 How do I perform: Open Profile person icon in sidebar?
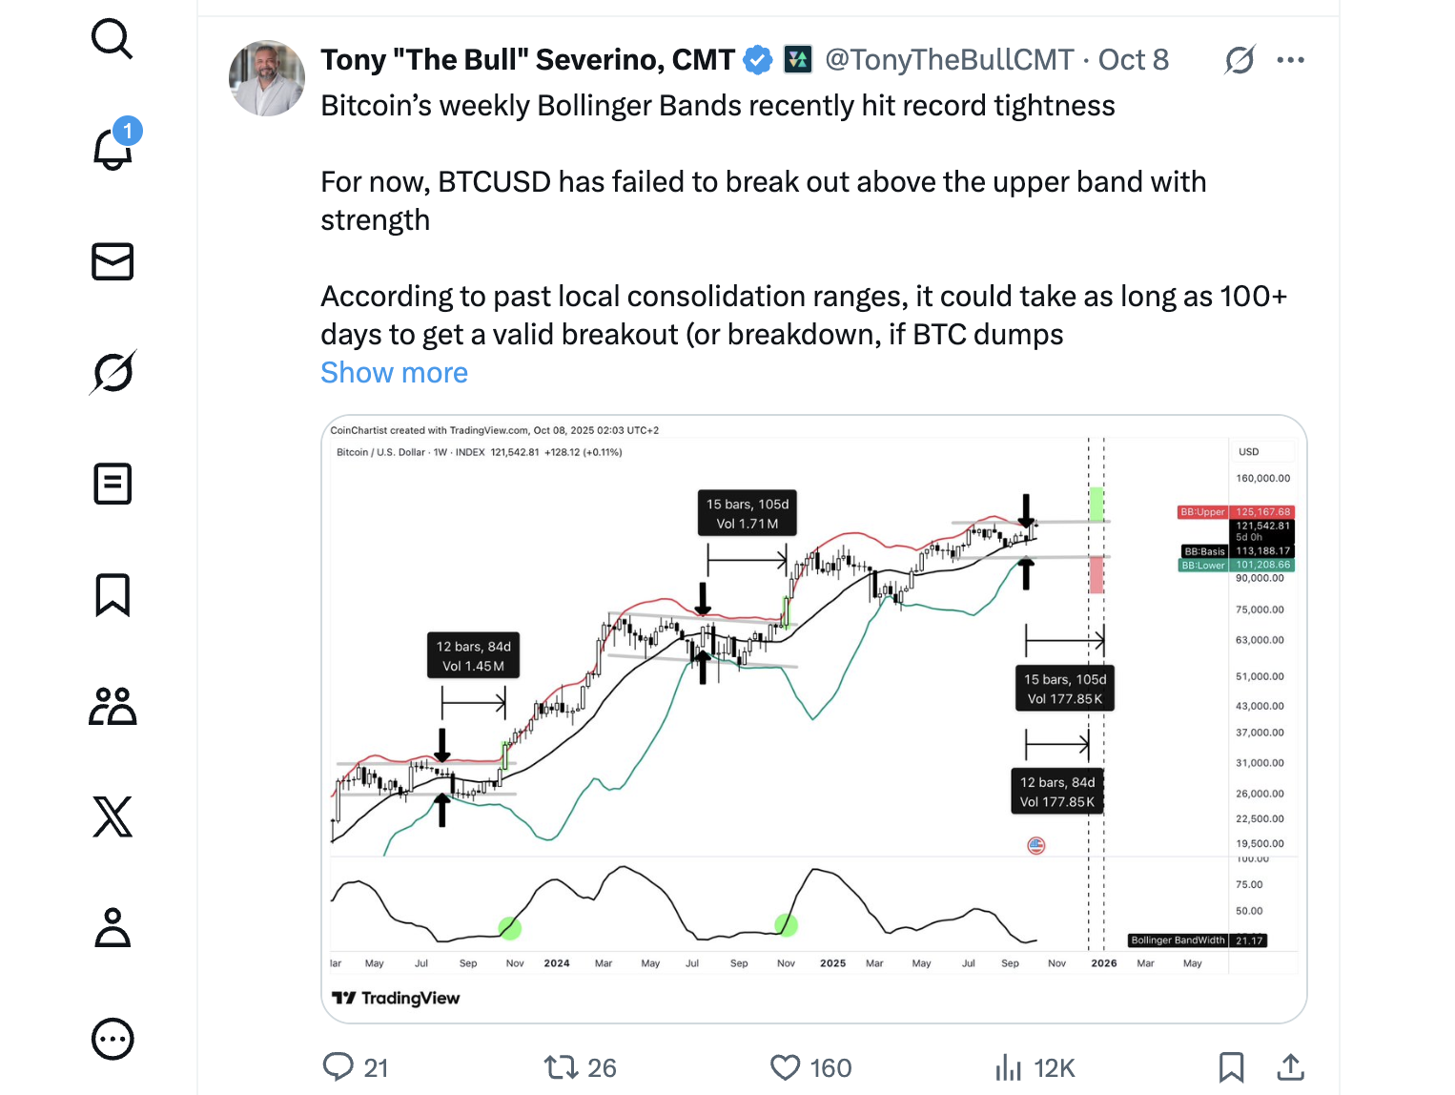pos(113,928)
